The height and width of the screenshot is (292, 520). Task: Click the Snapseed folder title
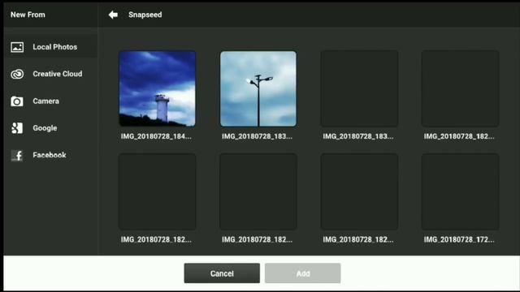145,15
